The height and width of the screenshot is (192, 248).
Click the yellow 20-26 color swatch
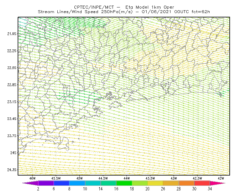click(x=155, y=183)
